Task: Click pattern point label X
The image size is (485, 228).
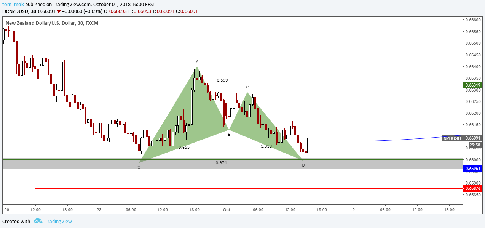Action: (139, 167)
